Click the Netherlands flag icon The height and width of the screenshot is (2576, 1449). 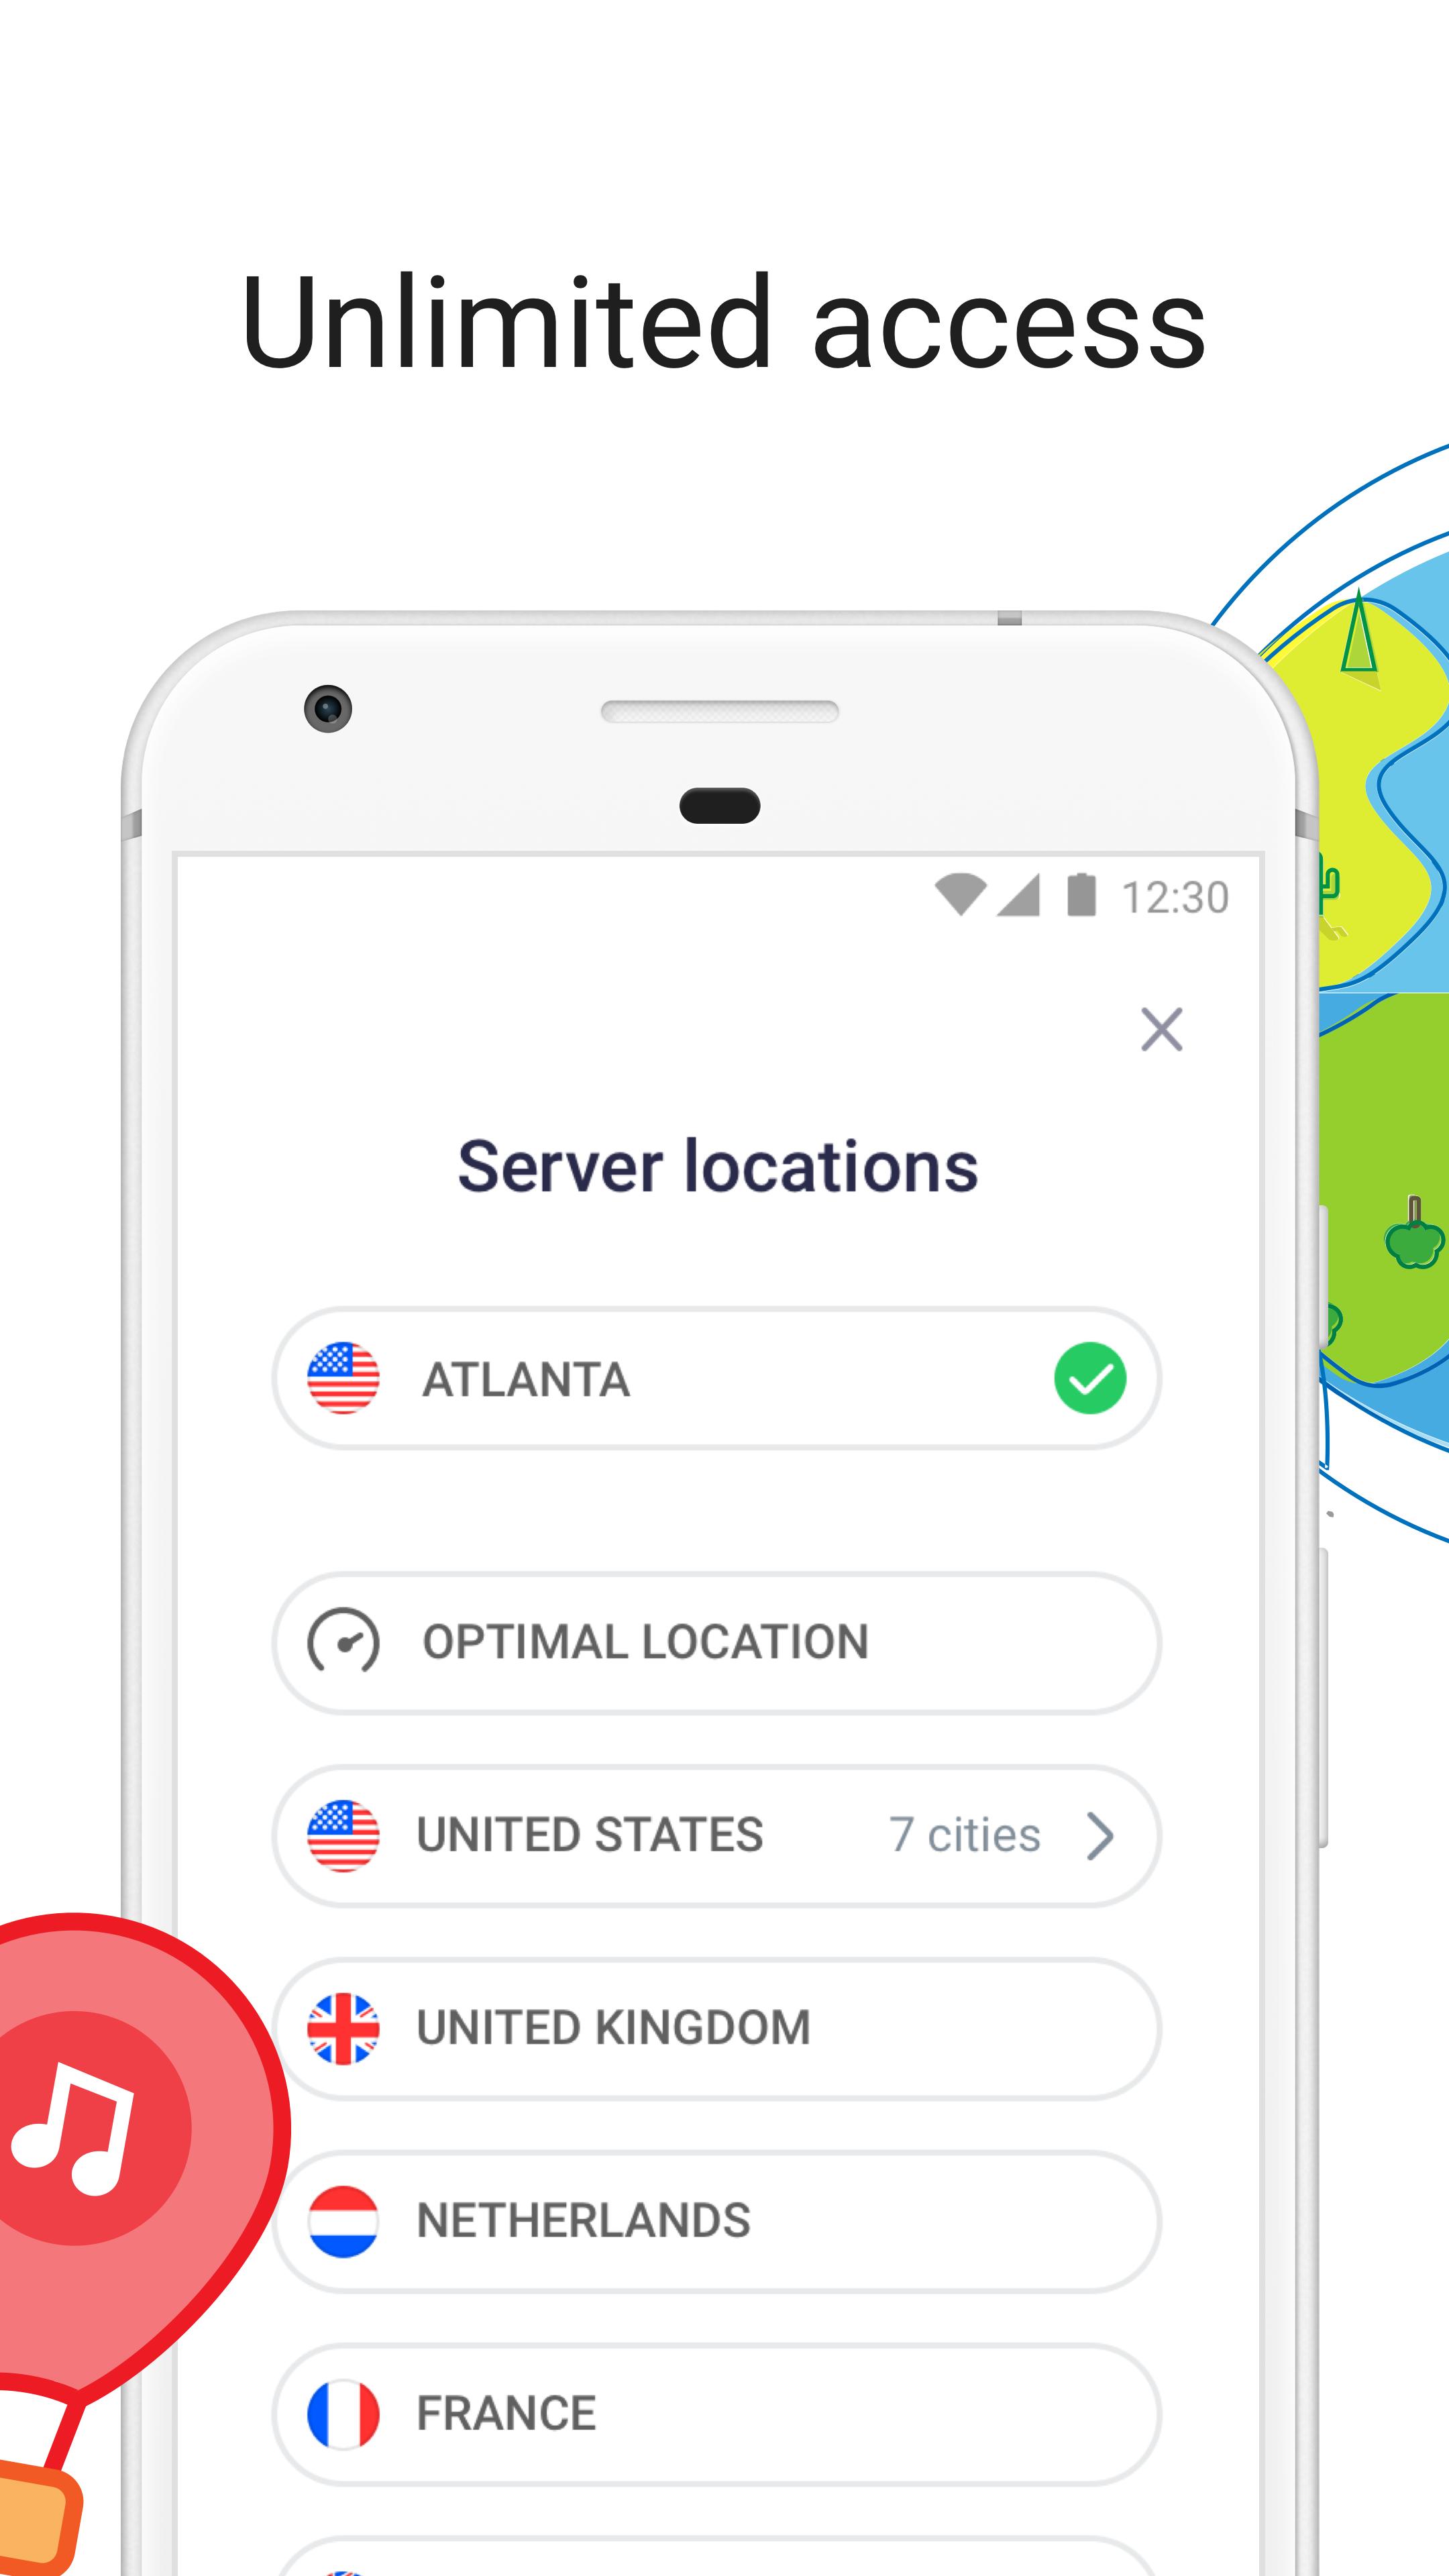pos(347,2220)
